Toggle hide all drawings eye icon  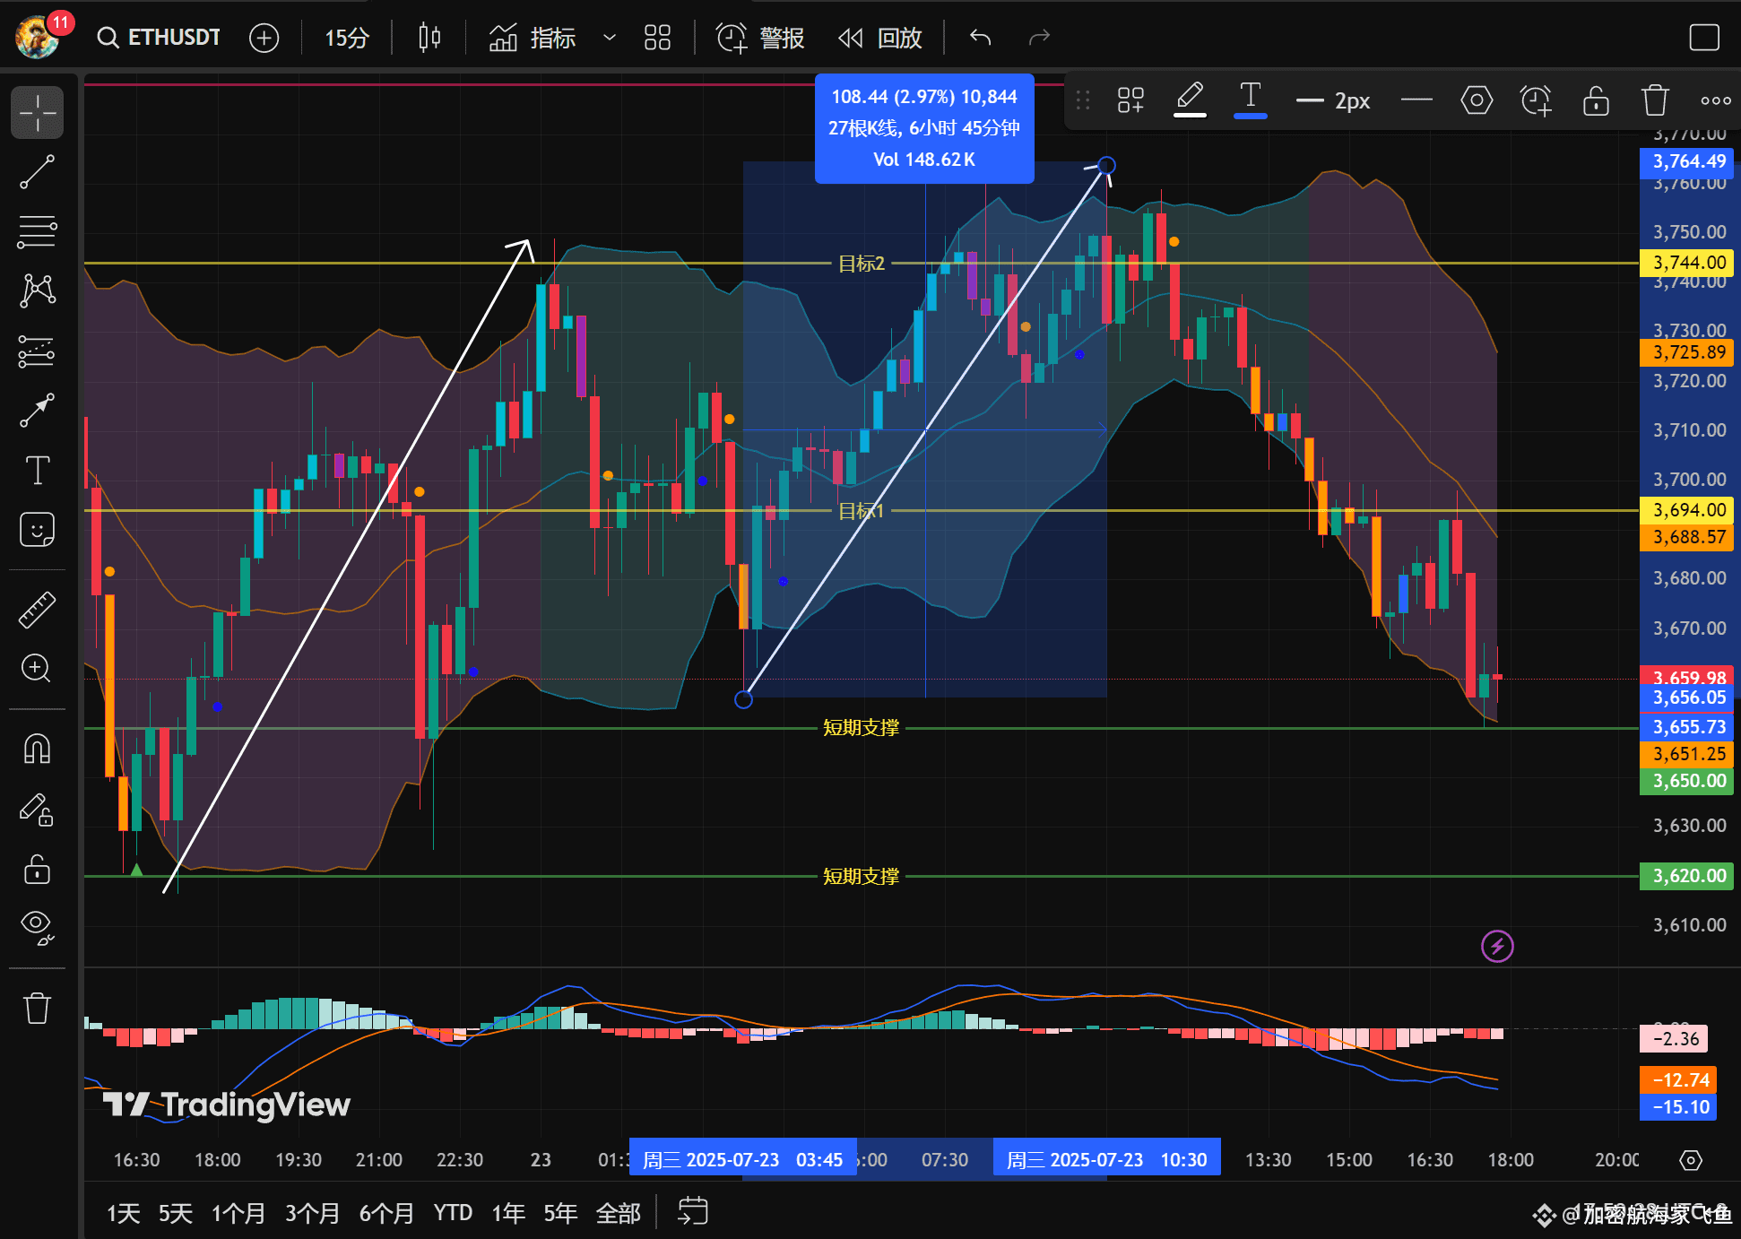tap(37, 928)
